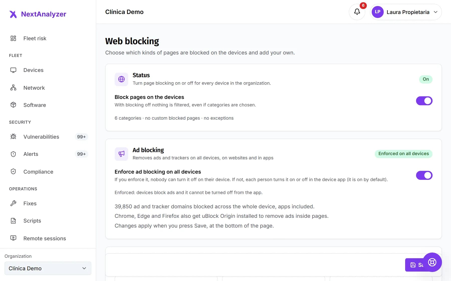Click the Alerts shield icon

[x=13, y=154]
